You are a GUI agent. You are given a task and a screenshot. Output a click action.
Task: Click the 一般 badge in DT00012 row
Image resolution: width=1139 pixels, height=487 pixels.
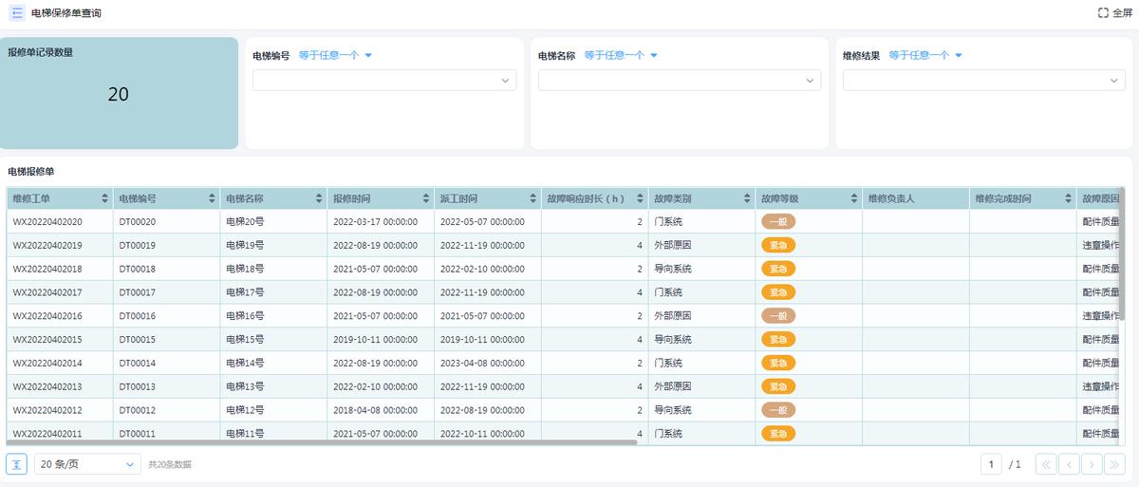[778, 410]
